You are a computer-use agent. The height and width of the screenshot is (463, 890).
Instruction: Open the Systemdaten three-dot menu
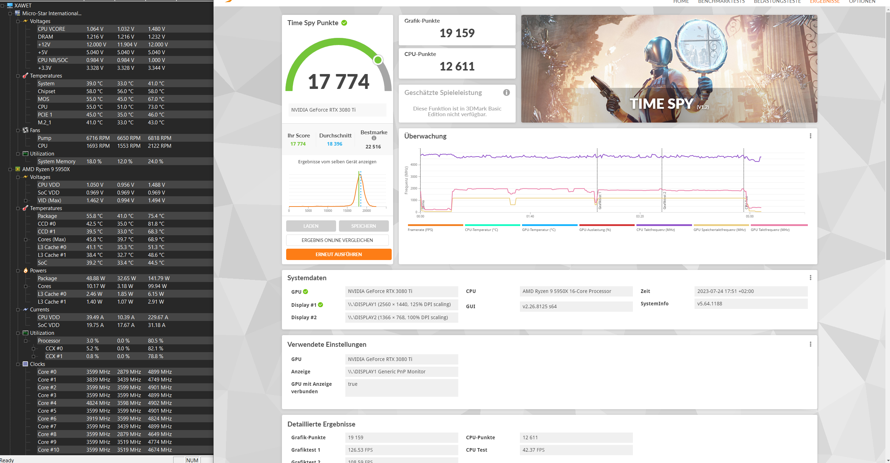click(x=810, y=278)
